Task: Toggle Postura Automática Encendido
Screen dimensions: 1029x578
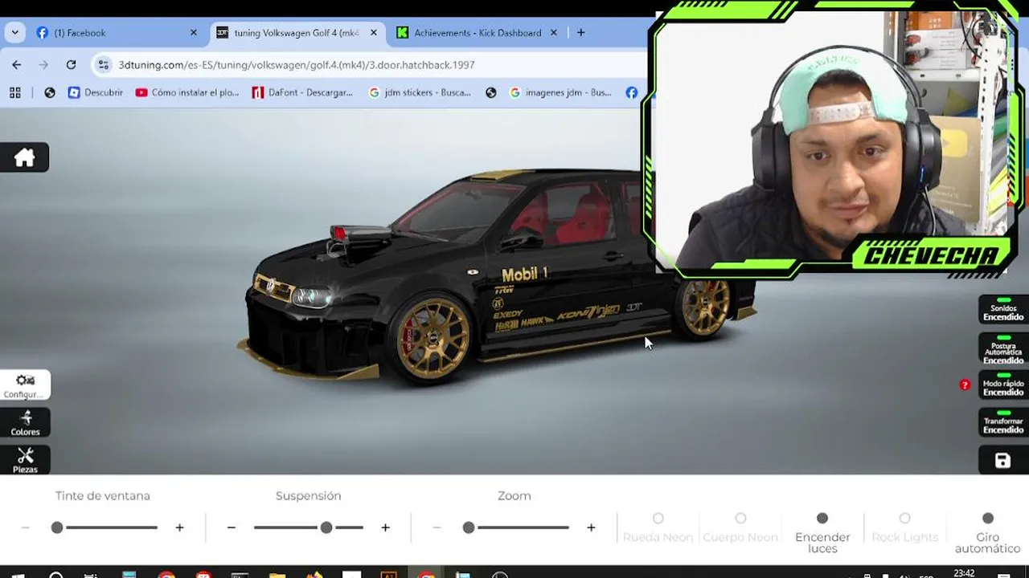Action: tap(1003, 348)
